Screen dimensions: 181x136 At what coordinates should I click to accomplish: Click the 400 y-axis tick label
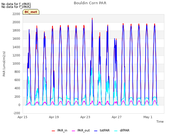[x=17, y=88]
